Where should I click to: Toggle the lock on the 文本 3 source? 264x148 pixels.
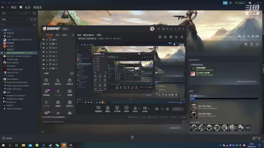[x=47, y=60]
